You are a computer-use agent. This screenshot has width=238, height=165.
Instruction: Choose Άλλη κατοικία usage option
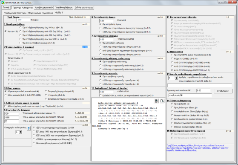coord(23,95)
